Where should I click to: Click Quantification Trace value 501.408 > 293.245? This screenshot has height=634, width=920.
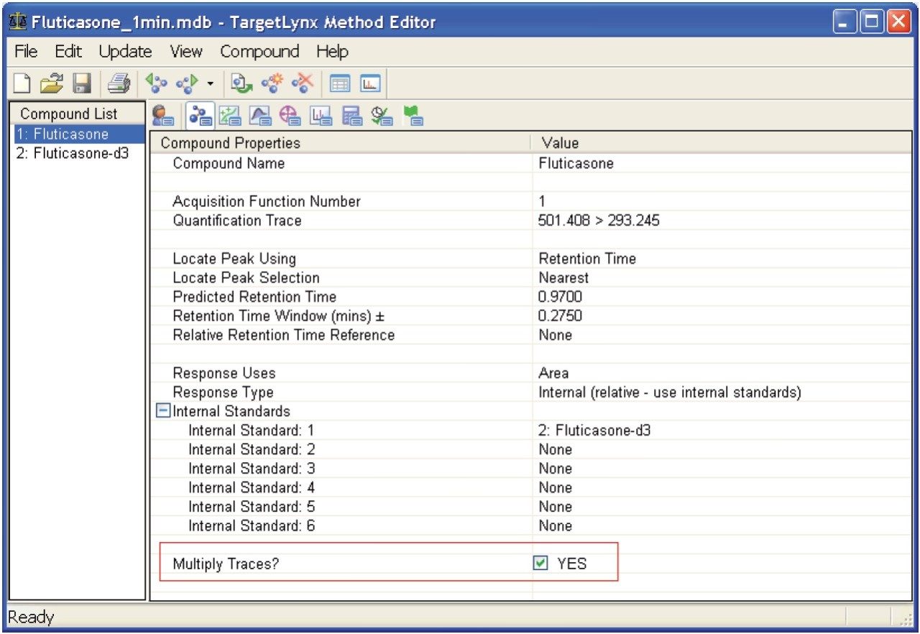(x=599, y=221)
